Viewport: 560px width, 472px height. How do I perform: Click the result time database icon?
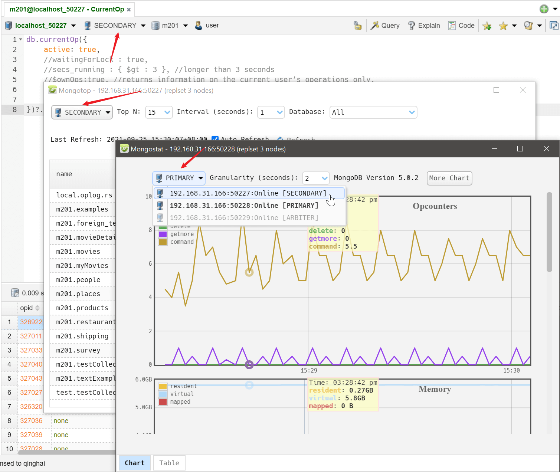click(15, 293)
